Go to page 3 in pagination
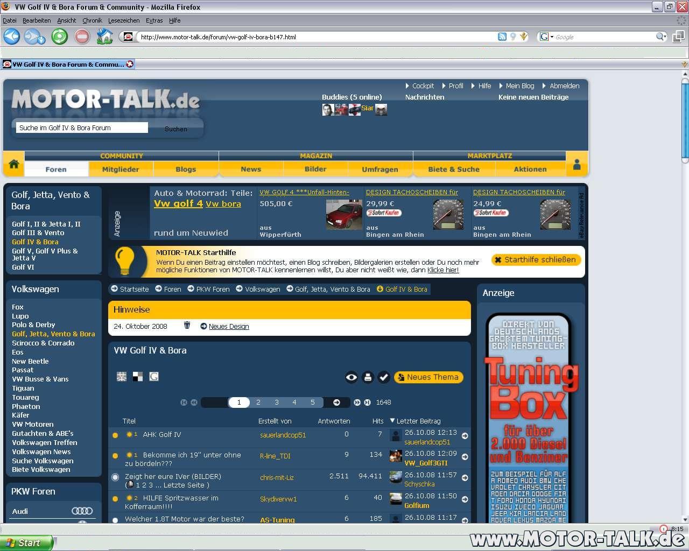The height and width of the screenshot is (551, 689). click(x=277, y=402)
